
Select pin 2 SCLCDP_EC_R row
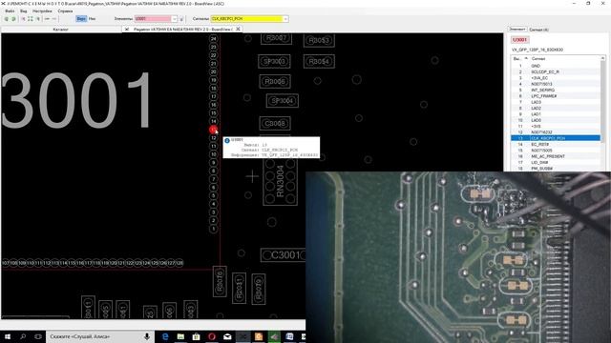point(556,72)
